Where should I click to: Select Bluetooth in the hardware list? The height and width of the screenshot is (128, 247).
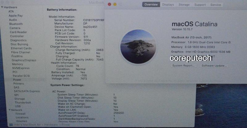click(x=16, y=24)
